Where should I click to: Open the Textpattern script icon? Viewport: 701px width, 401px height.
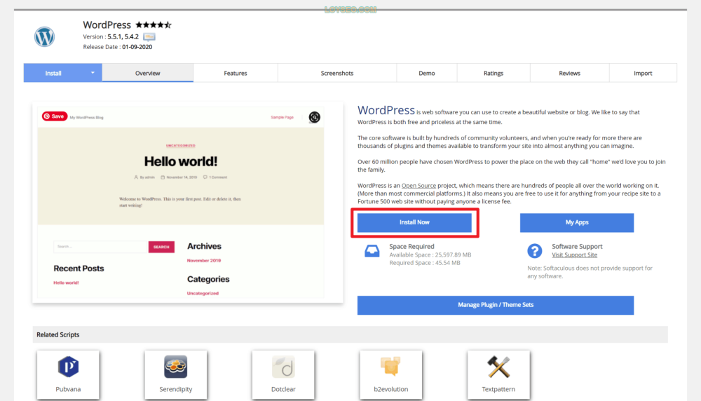pos(498,367)
